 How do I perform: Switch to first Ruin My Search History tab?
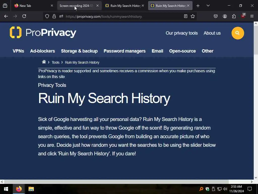click(x=125, y=6)
